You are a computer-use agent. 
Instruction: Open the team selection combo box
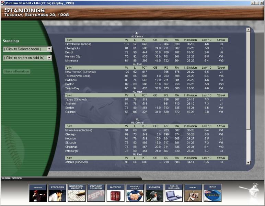click(x=27, y=49)
